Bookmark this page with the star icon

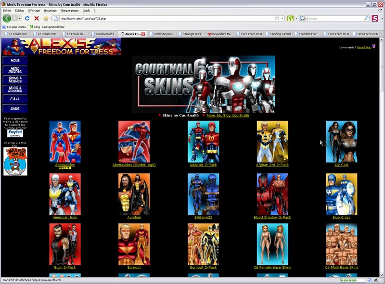point(277,18)
